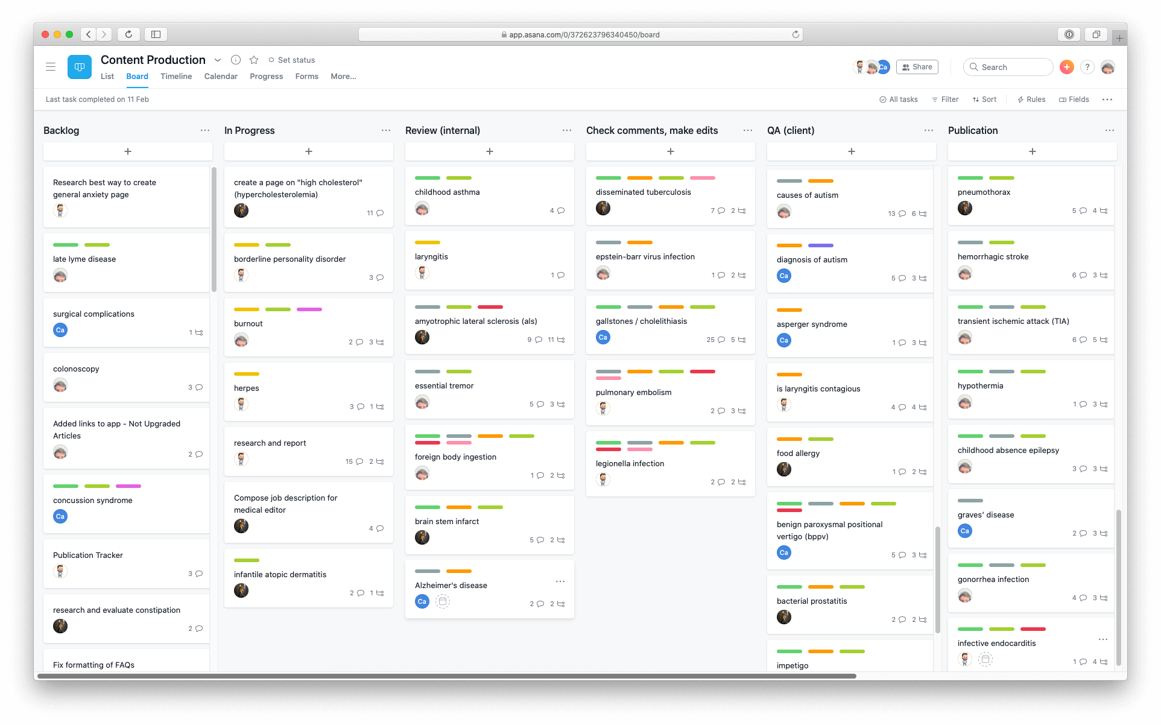1161x725 pixels.
Task: Click Add task to Backlog column
Action: [x=128, y=151]
